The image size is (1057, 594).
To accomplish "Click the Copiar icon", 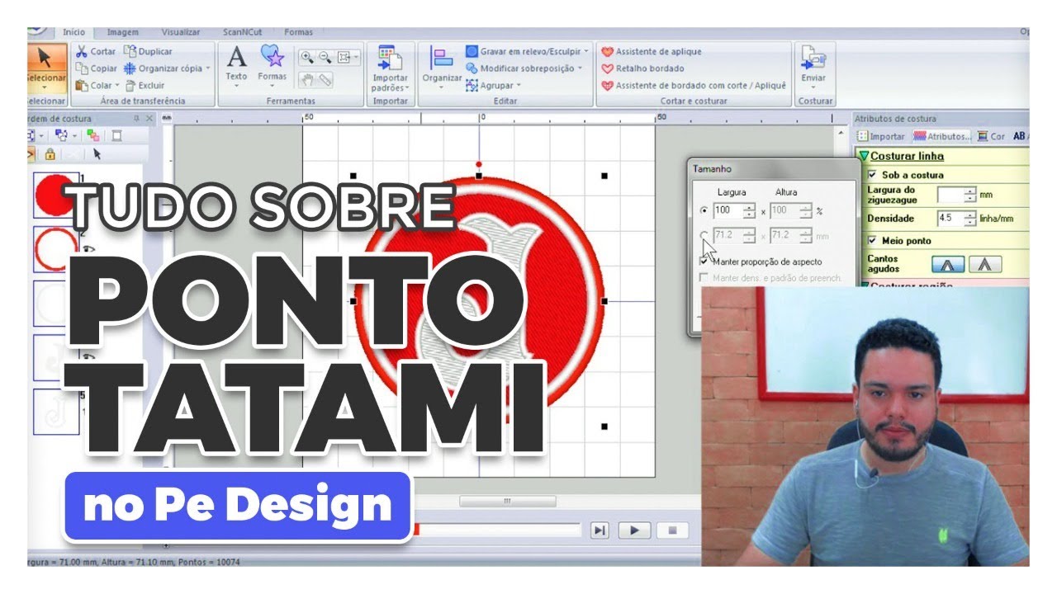I will click(x=82, y=68).
